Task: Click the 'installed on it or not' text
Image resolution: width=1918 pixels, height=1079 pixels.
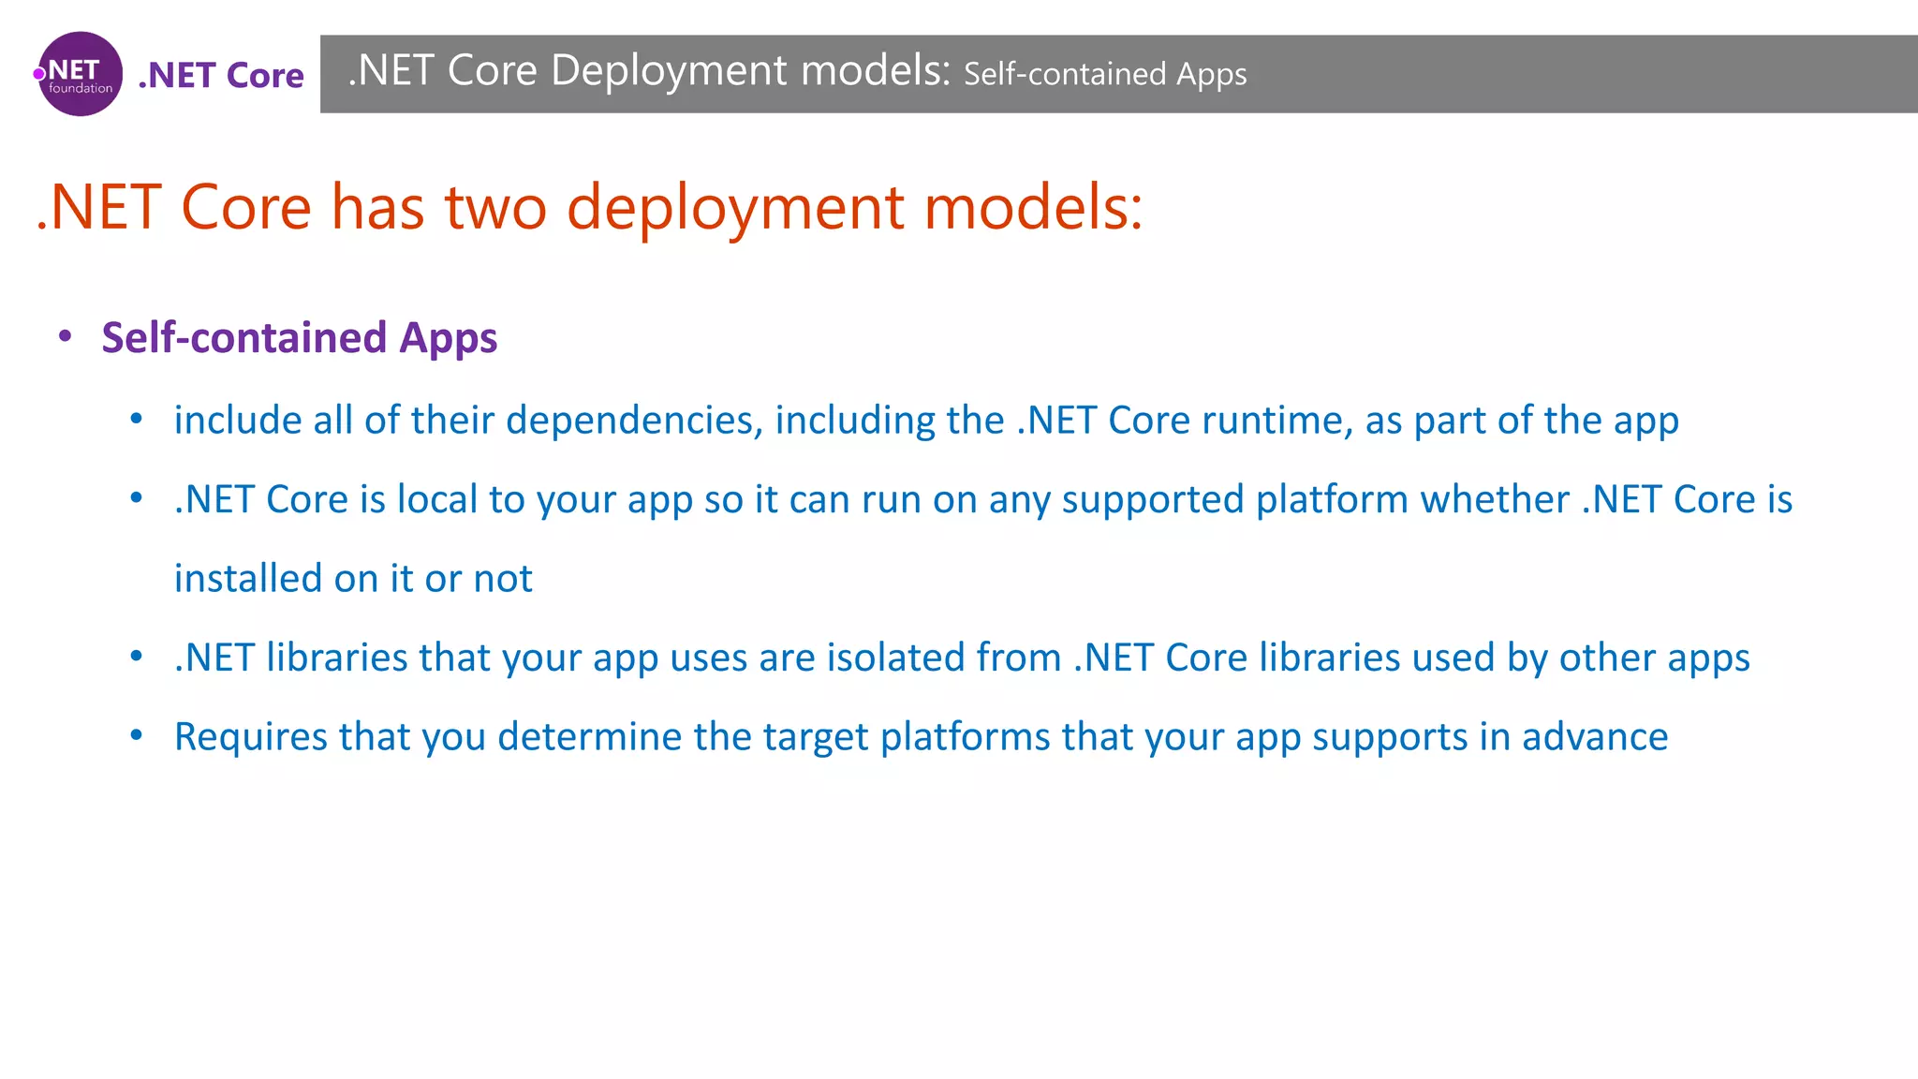Action: 353,578
